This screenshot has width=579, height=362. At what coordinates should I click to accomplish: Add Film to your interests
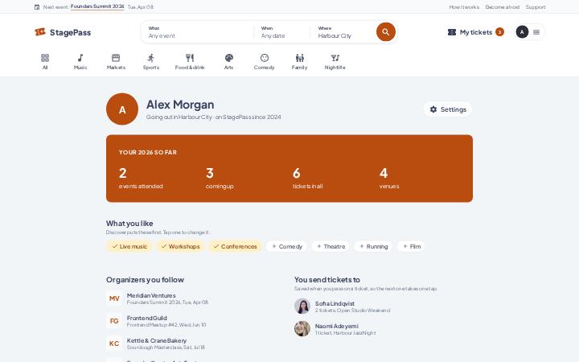click(411, 246)
